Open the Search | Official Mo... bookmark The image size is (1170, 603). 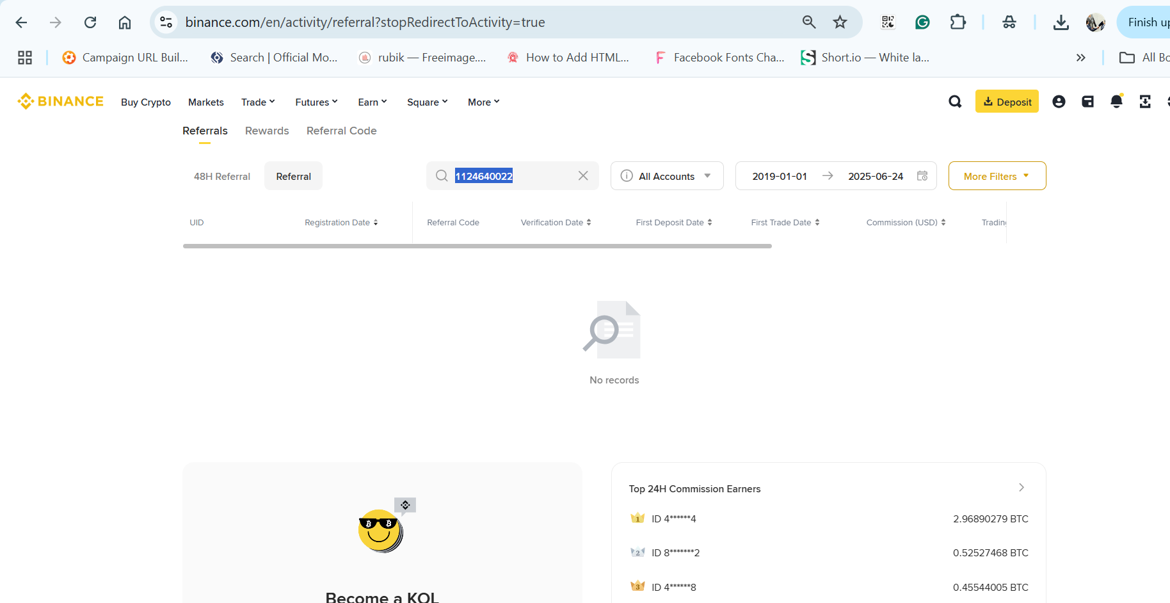click(x=274, y=58)
